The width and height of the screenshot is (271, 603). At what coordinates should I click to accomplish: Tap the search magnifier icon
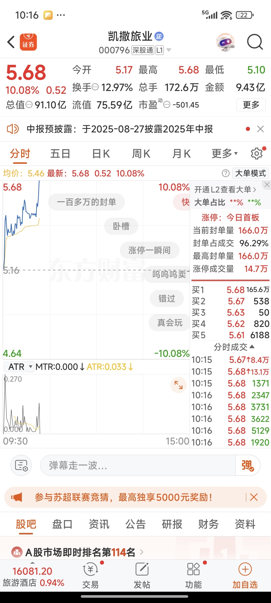point(255,42)
